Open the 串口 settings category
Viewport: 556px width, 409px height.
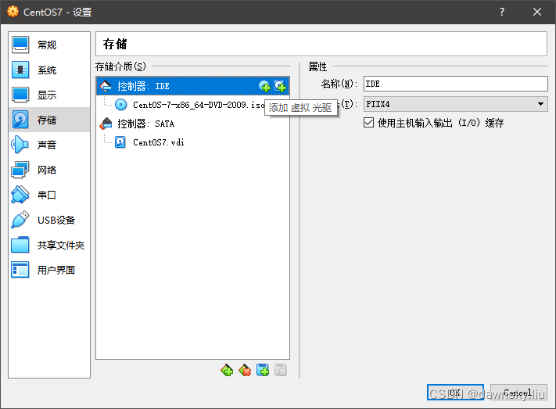(x=49, y=195)
